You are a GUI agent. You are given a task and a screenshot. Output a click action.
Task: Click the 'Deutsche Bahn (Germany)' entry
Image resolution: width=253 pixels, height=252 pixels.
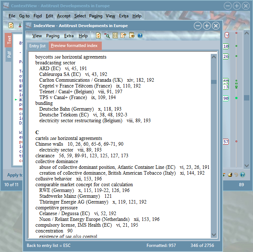pos(80,109)
